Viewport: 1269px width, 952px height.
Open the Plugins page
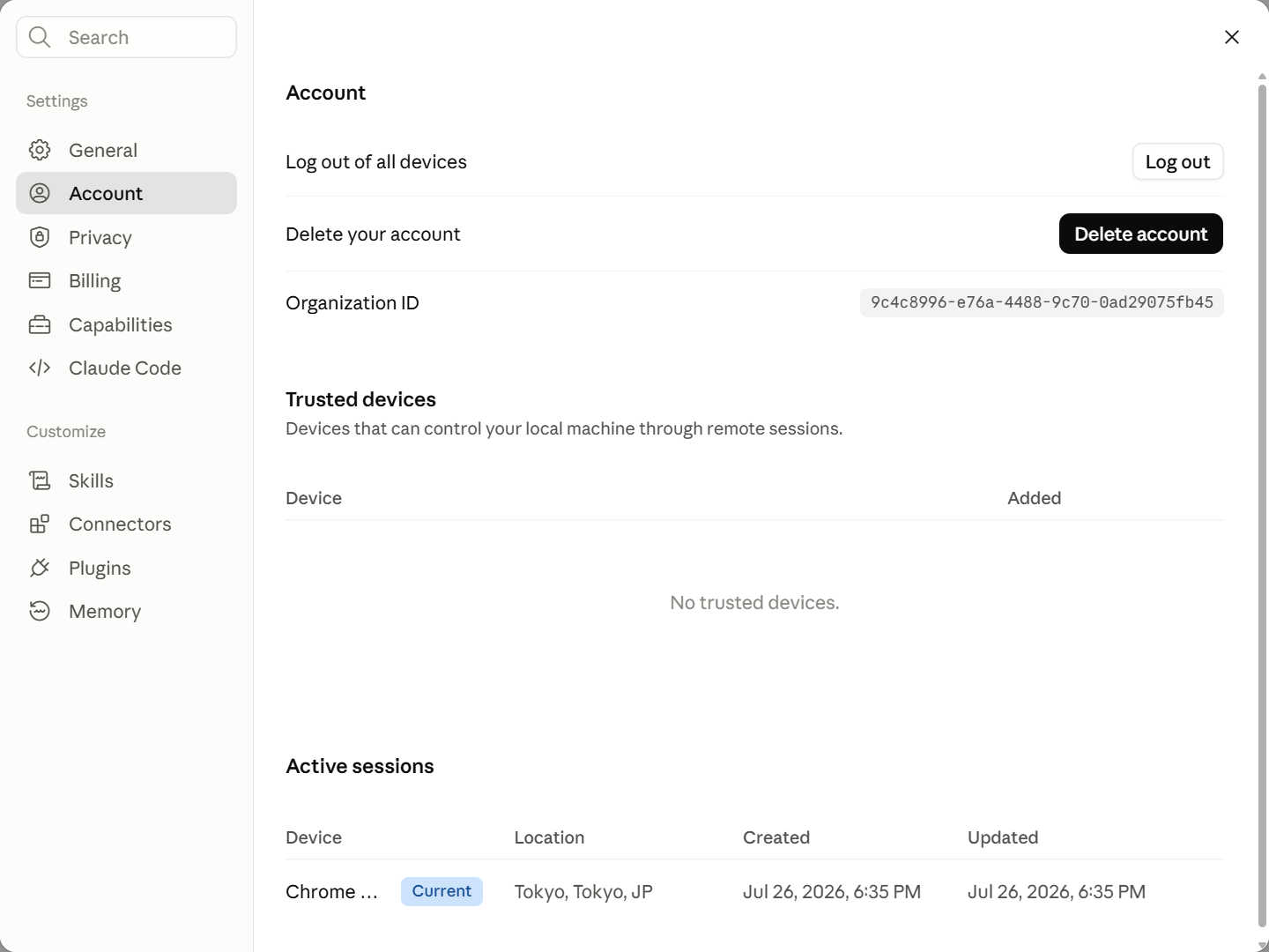tap(126, 568)
